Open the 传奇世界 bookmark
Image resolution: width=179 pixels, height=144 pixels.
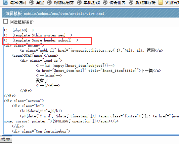118,2
